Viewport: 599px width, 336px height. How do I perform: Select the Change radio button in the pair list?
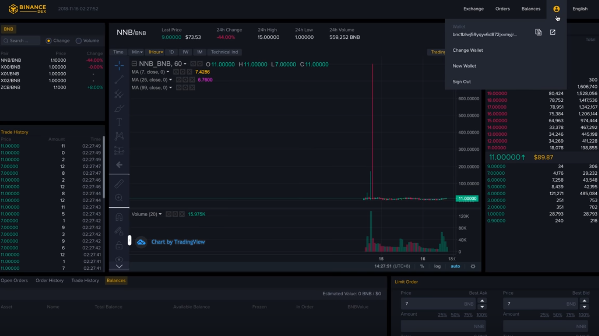tap(49, 40)
